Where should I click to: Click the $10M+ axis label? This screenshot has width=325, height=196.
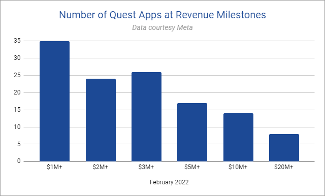[238, 167]
